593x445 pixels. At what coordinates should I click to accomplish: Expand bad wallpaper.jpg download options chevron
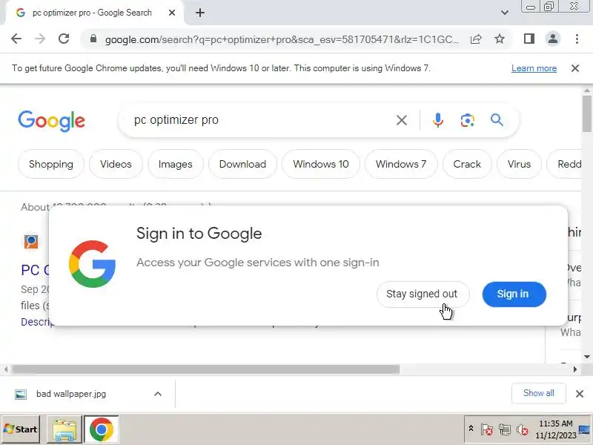point(158,394)
